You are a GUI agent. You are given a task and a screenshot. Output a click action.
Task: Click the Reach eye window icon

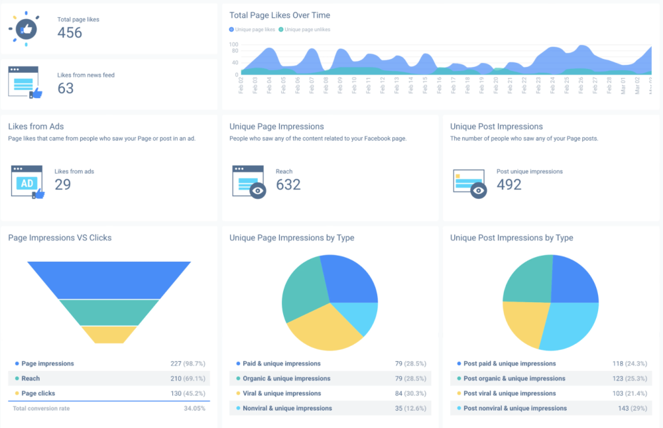(x=249, y=182)
